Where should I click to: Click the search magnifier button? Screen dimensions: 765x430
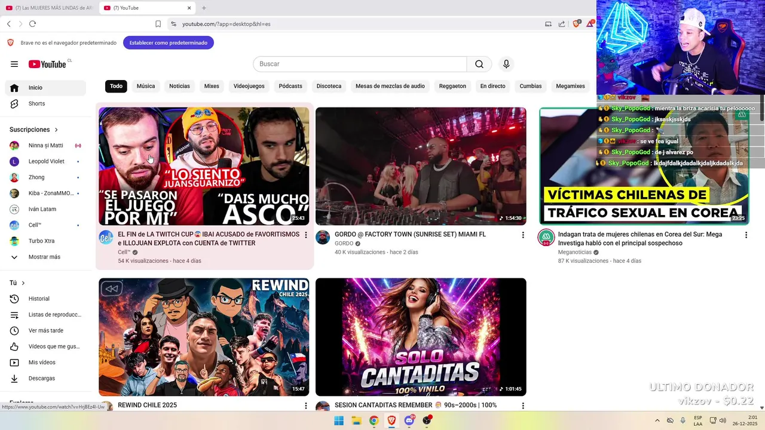click(x=479, y=64)
